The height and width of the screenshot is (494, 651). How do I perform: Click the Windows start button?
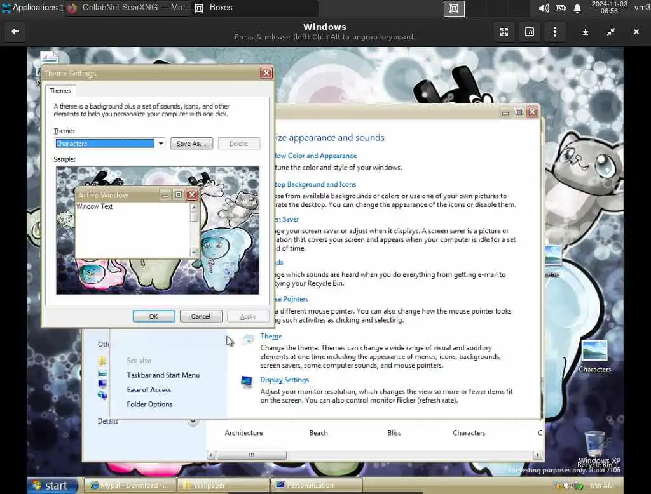(53, 485)
